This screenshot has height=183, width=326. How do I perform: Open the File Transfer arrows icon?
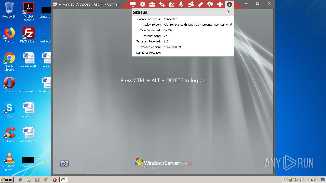pos(162,4)
